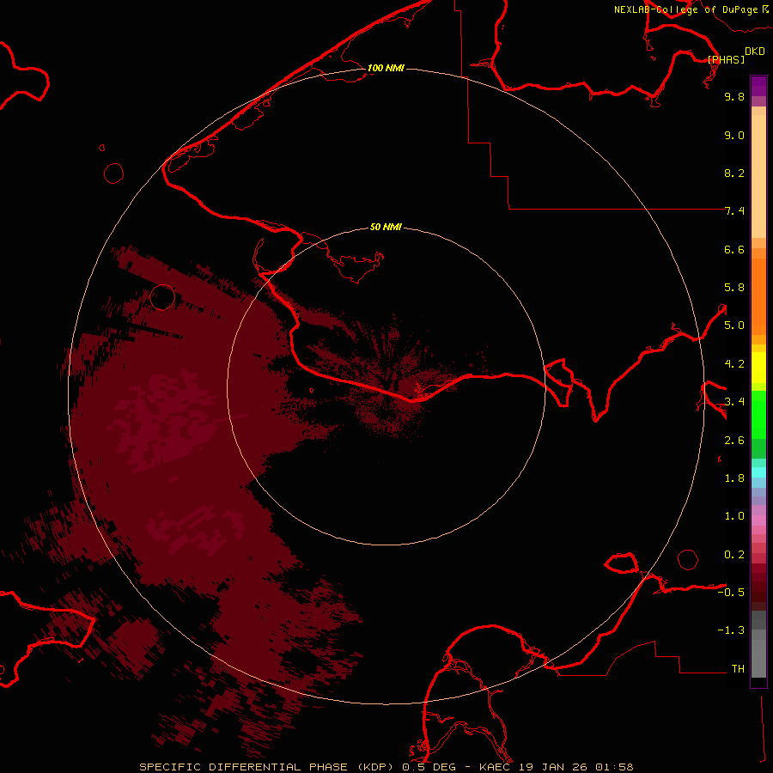
Task: Click the [PHAS] legend heading
Action: pos(726,59)
